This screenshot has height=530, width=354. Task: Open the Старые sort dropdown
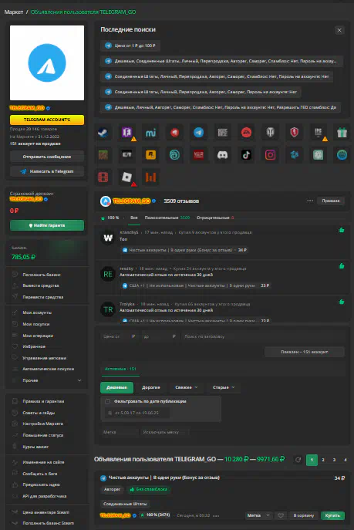(x=224, y=387)
